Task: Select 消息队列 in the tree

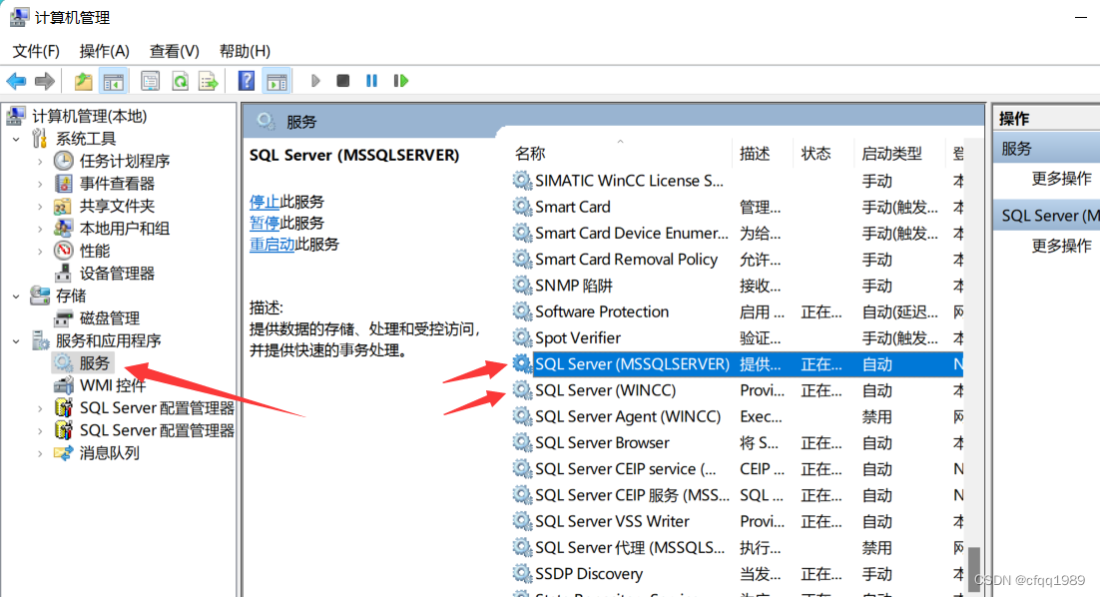Action: point(110,453)
